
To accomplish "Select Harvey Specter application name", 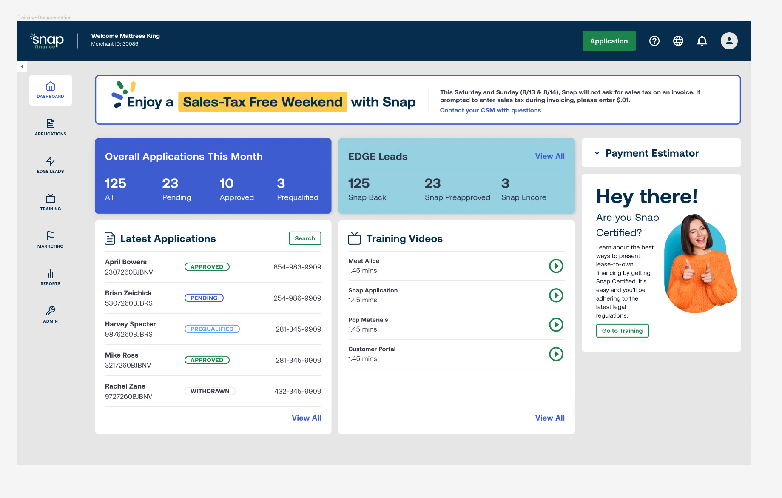I will coord(130,324).
